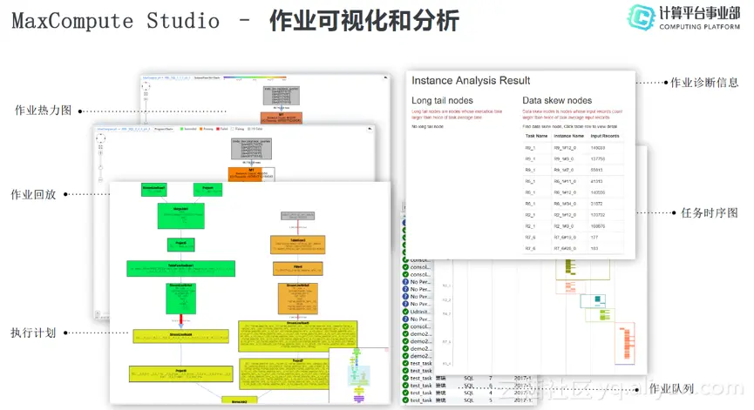This screenshot has height=410, width=754.
Task: Click zoom-in plus button in job replay window
Action: pos(100,153)
